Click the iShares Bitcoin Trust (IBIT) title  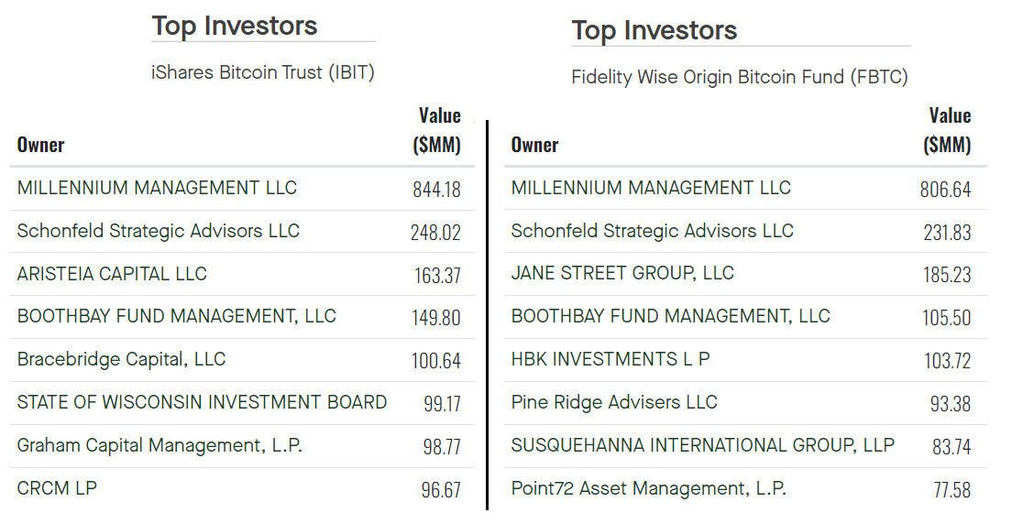pyautogui.click(x=263, y=73)
